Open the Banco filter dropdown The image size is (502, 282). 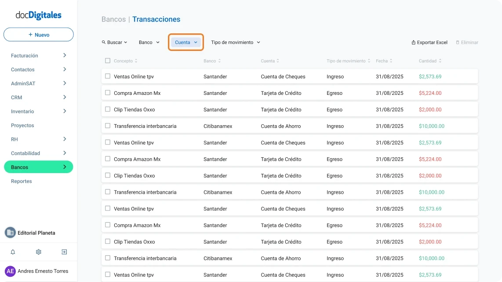pos(149,42)
